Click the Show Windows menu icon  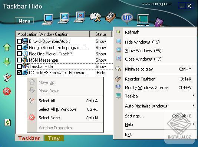pyautogui.click(x=118, y=50)
